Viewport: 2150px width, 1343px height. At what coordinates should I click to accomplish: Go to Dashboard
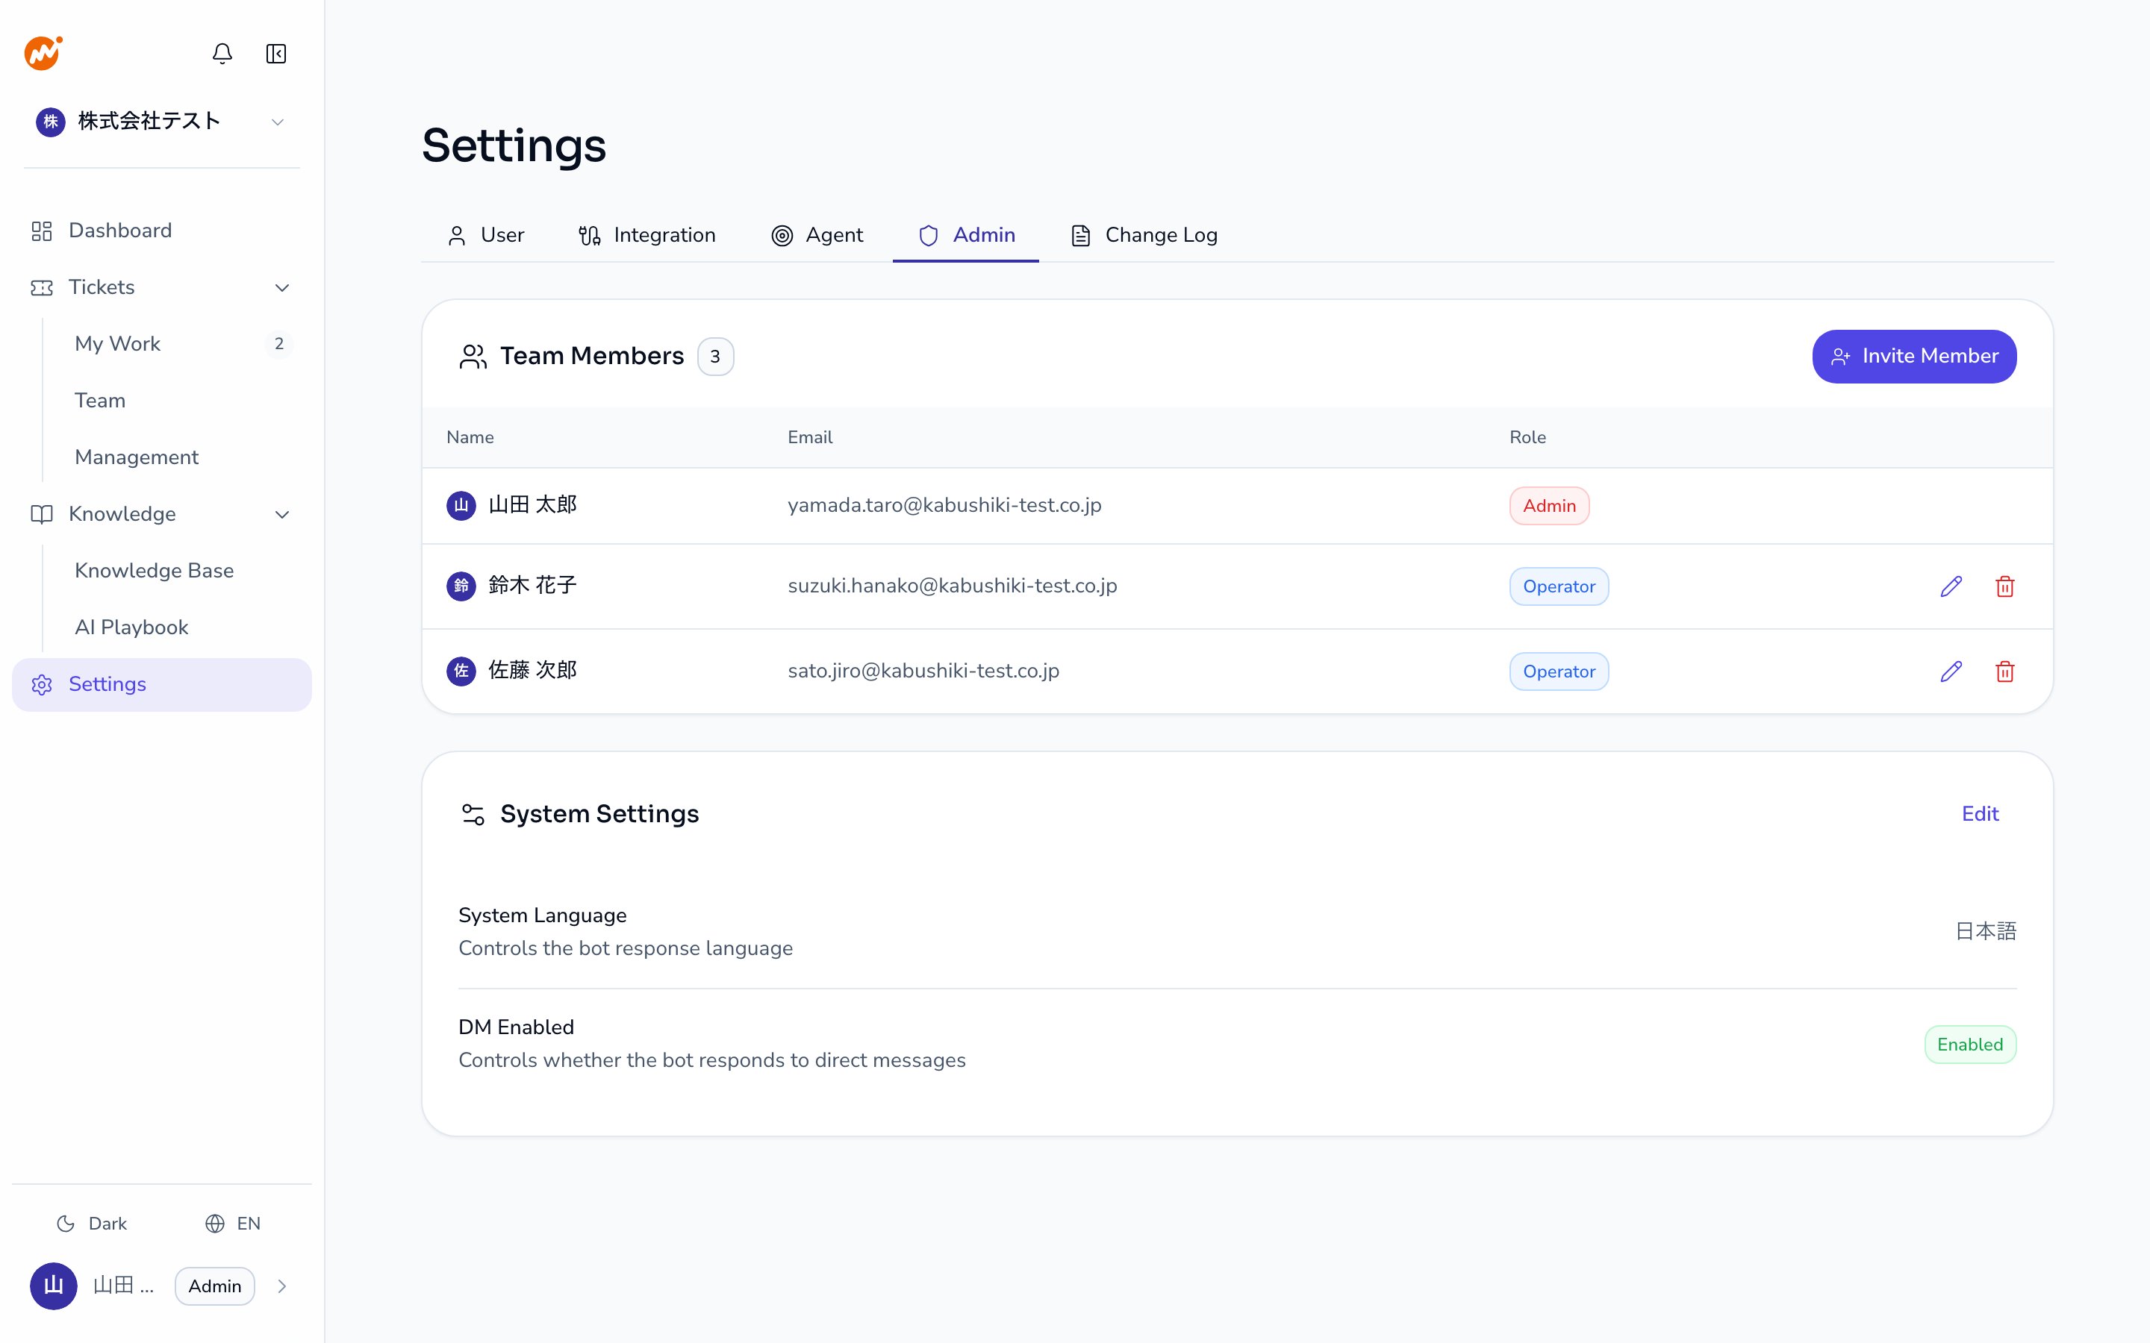(x=162, y=231)
